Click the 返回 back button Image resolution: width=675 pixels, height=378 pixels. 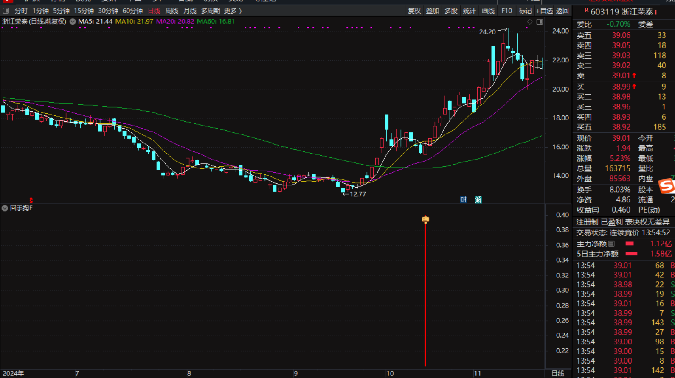[x=562, y=11]
